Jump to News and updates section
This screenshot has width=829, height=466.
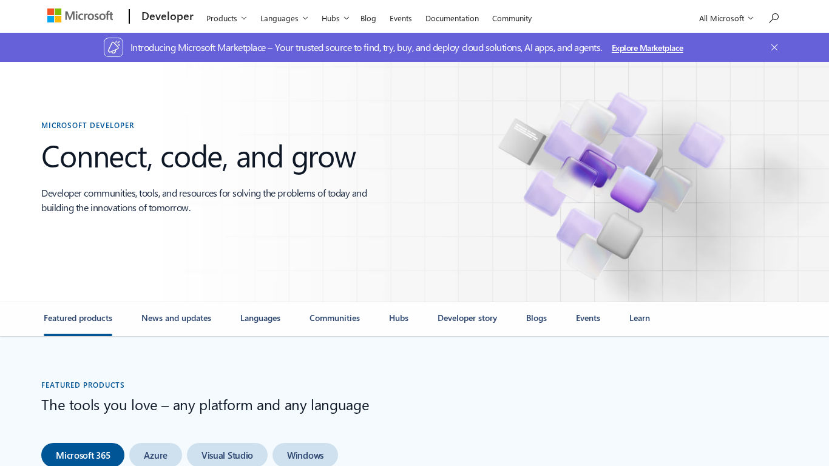[x=176, y=319]
